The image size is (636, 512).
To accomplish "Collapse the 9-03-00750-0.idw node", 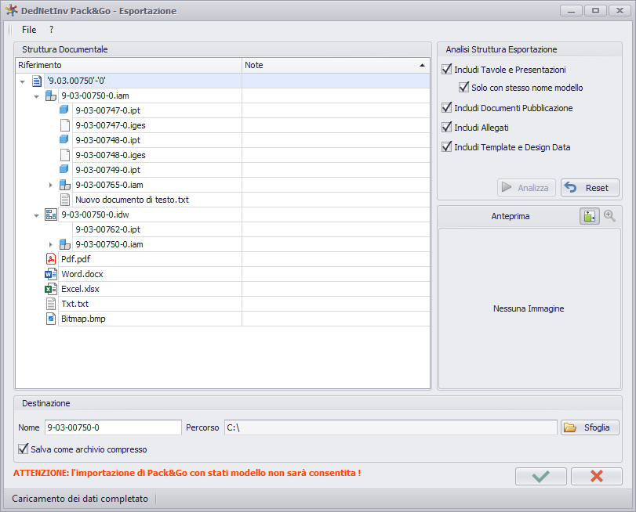I will click(x=37, y=216).
